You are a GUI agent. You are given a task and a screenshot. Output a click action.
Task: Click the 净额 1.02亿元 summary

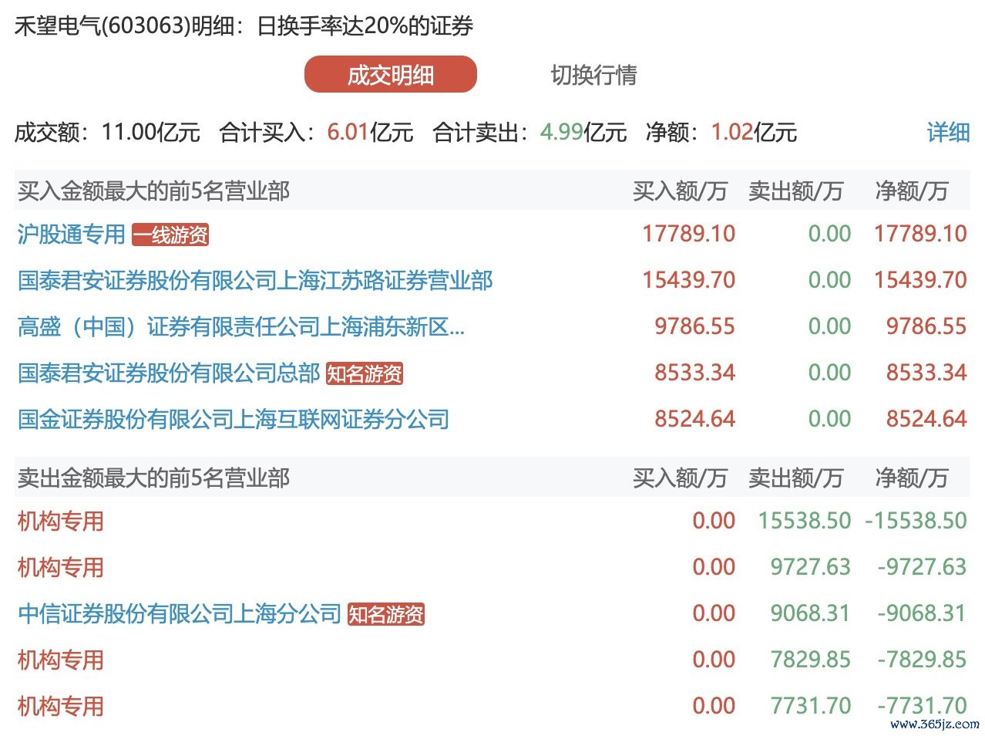tap(721, 132)
